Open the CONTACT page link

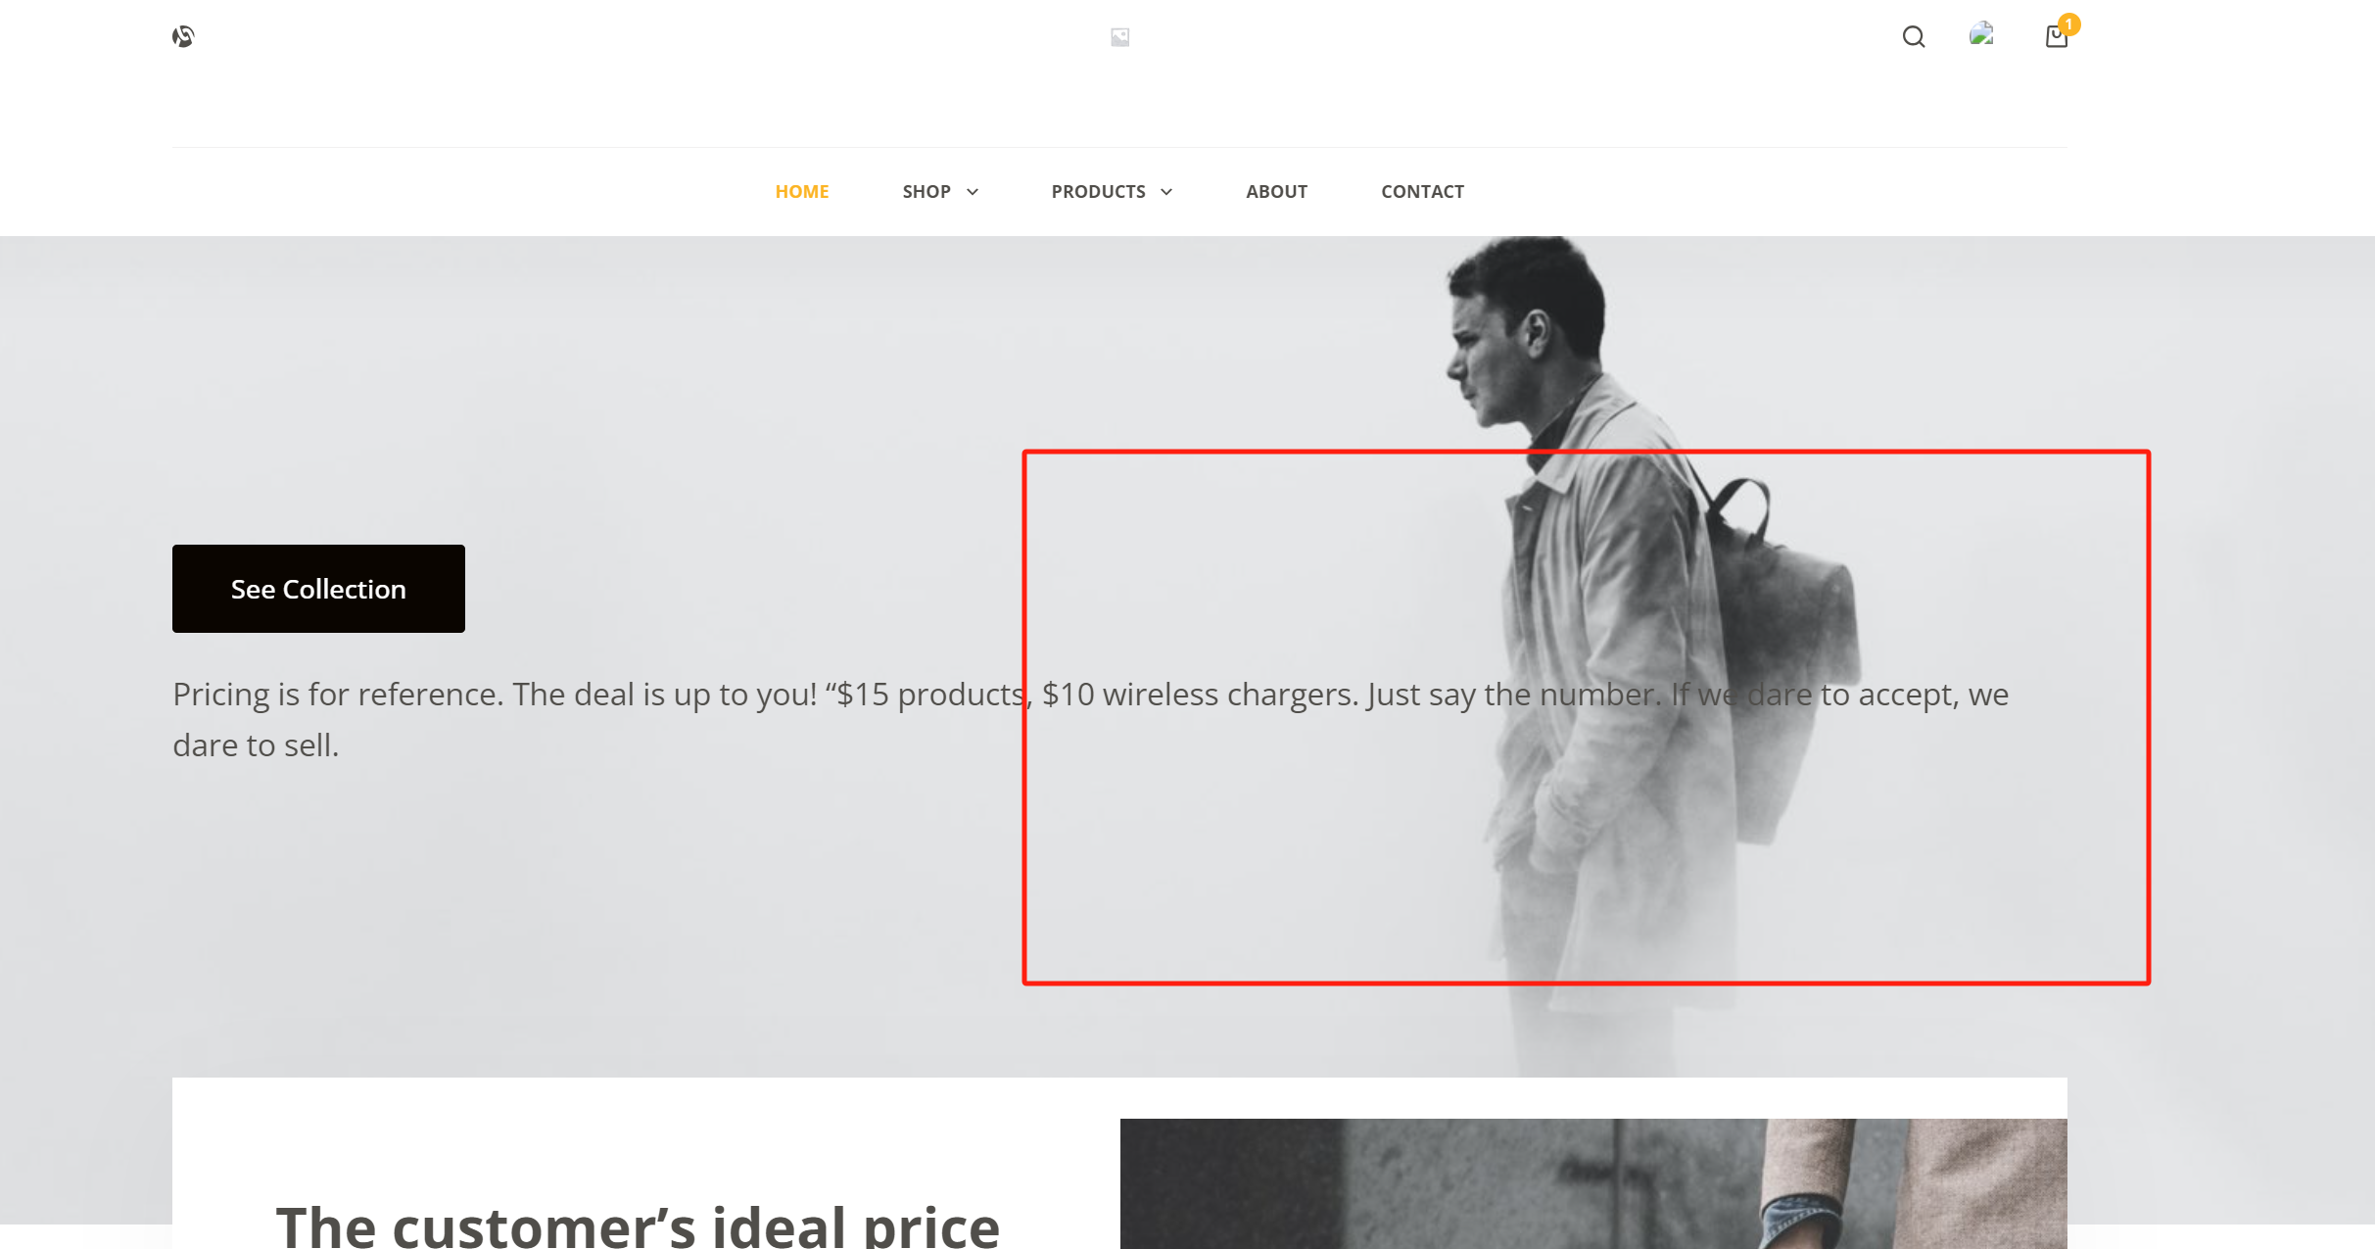(x=1422, y=192)
